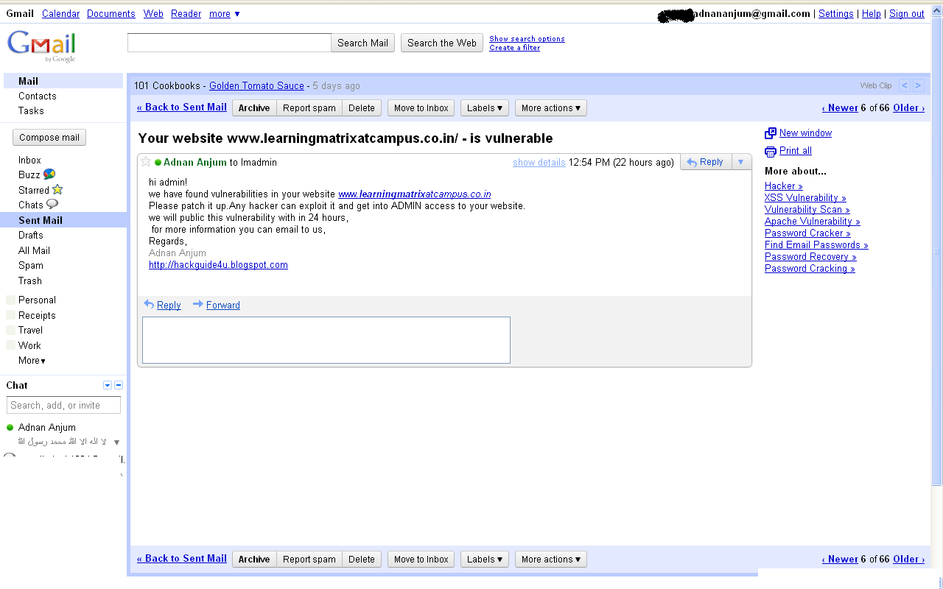Go to Newer message link at top

pos(840,108)
